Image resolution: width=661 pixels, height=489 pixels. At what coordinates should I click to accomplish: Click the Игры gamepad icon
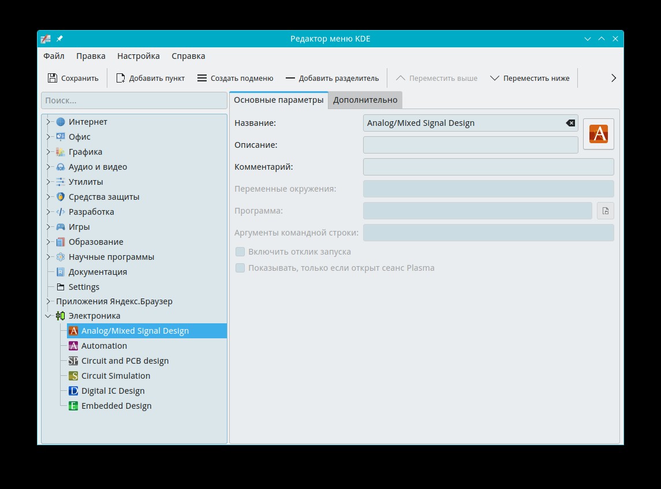pyautogui.click(x=61, y=227)
